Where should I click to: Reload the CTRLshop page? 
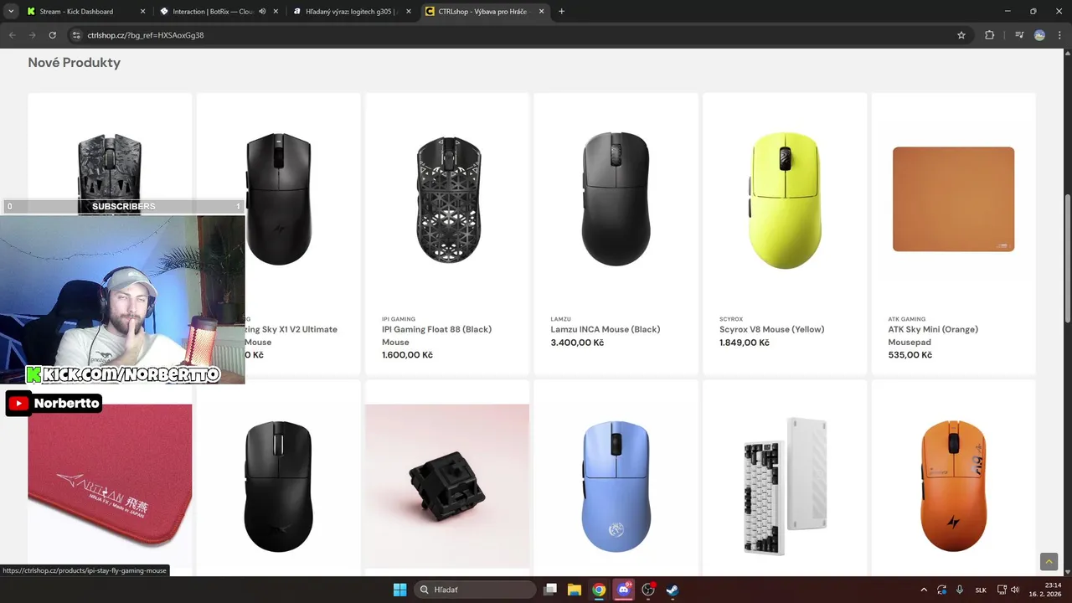tap(52, 35)
